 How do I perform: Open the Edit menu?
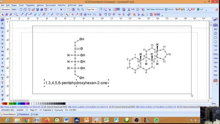pos(8,6)
